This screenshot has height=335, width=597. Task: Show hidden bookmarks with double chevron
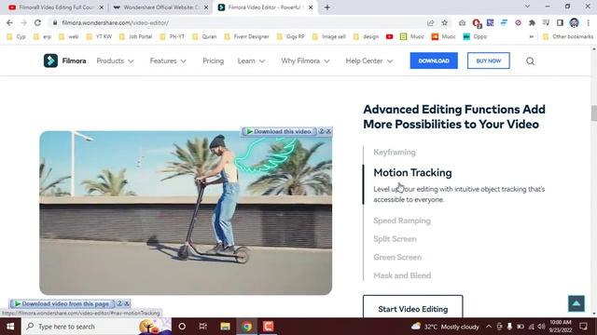(x=531, y=37)
